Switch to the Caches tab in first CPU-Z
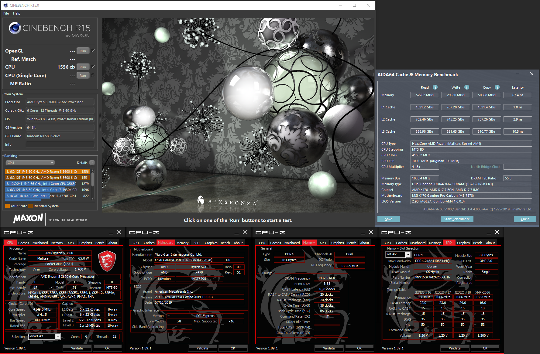The height and width of the screenshot is (354, 540). click(23, 243)
